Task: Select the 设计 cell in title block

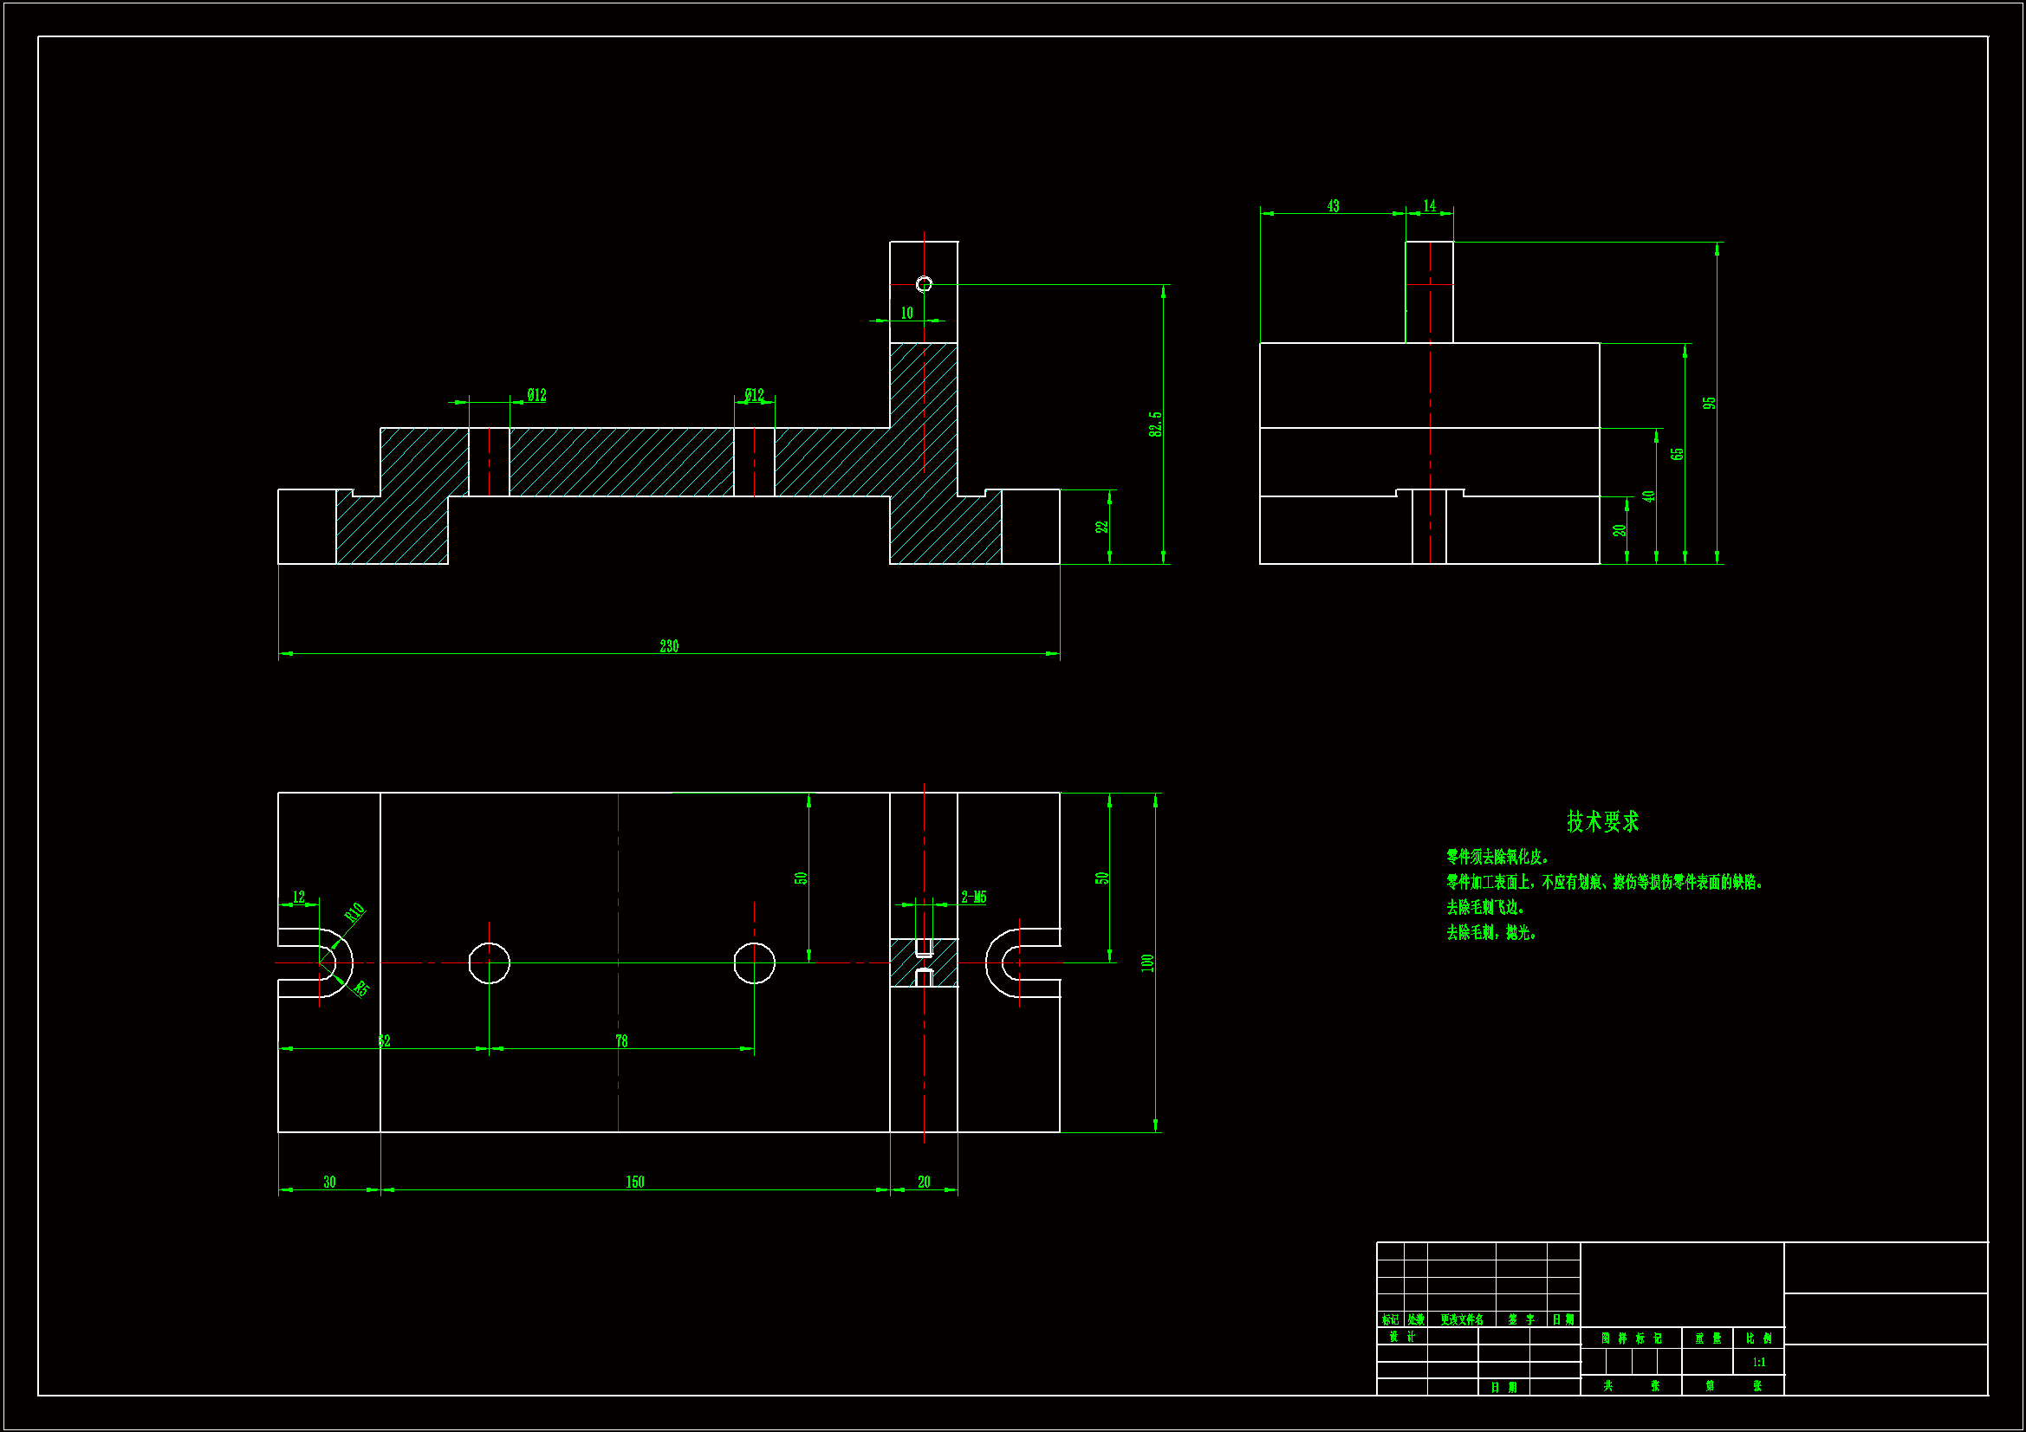Action: pyautogui.click(x=1401, y=1337)
